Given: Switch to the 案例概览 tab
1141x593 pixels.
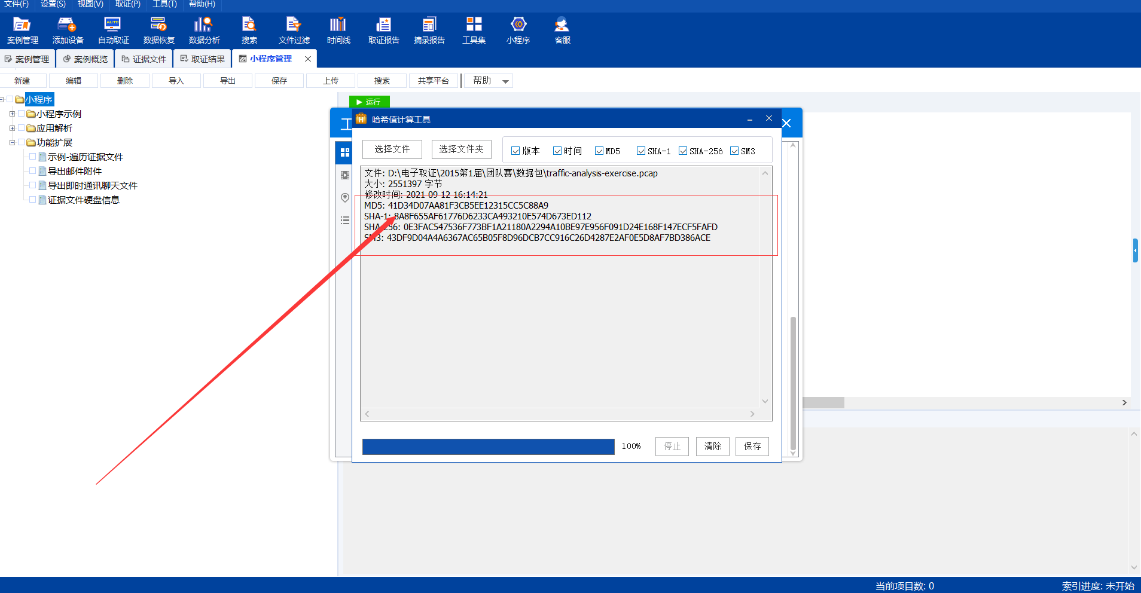Looking at the screenshot, I should (86, 59).
